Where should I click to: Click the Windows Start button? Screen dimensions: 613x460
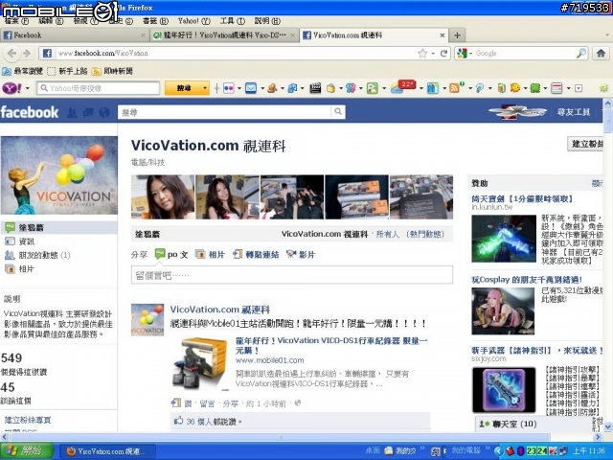click(x=27, y=451)
